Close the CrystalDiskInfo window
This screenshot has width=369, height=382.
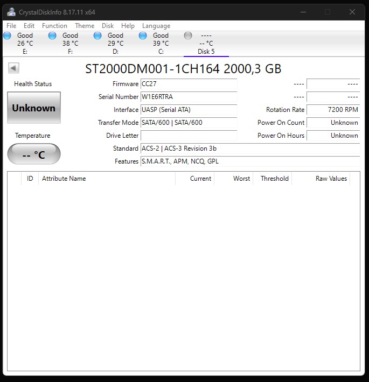point(352,12)
